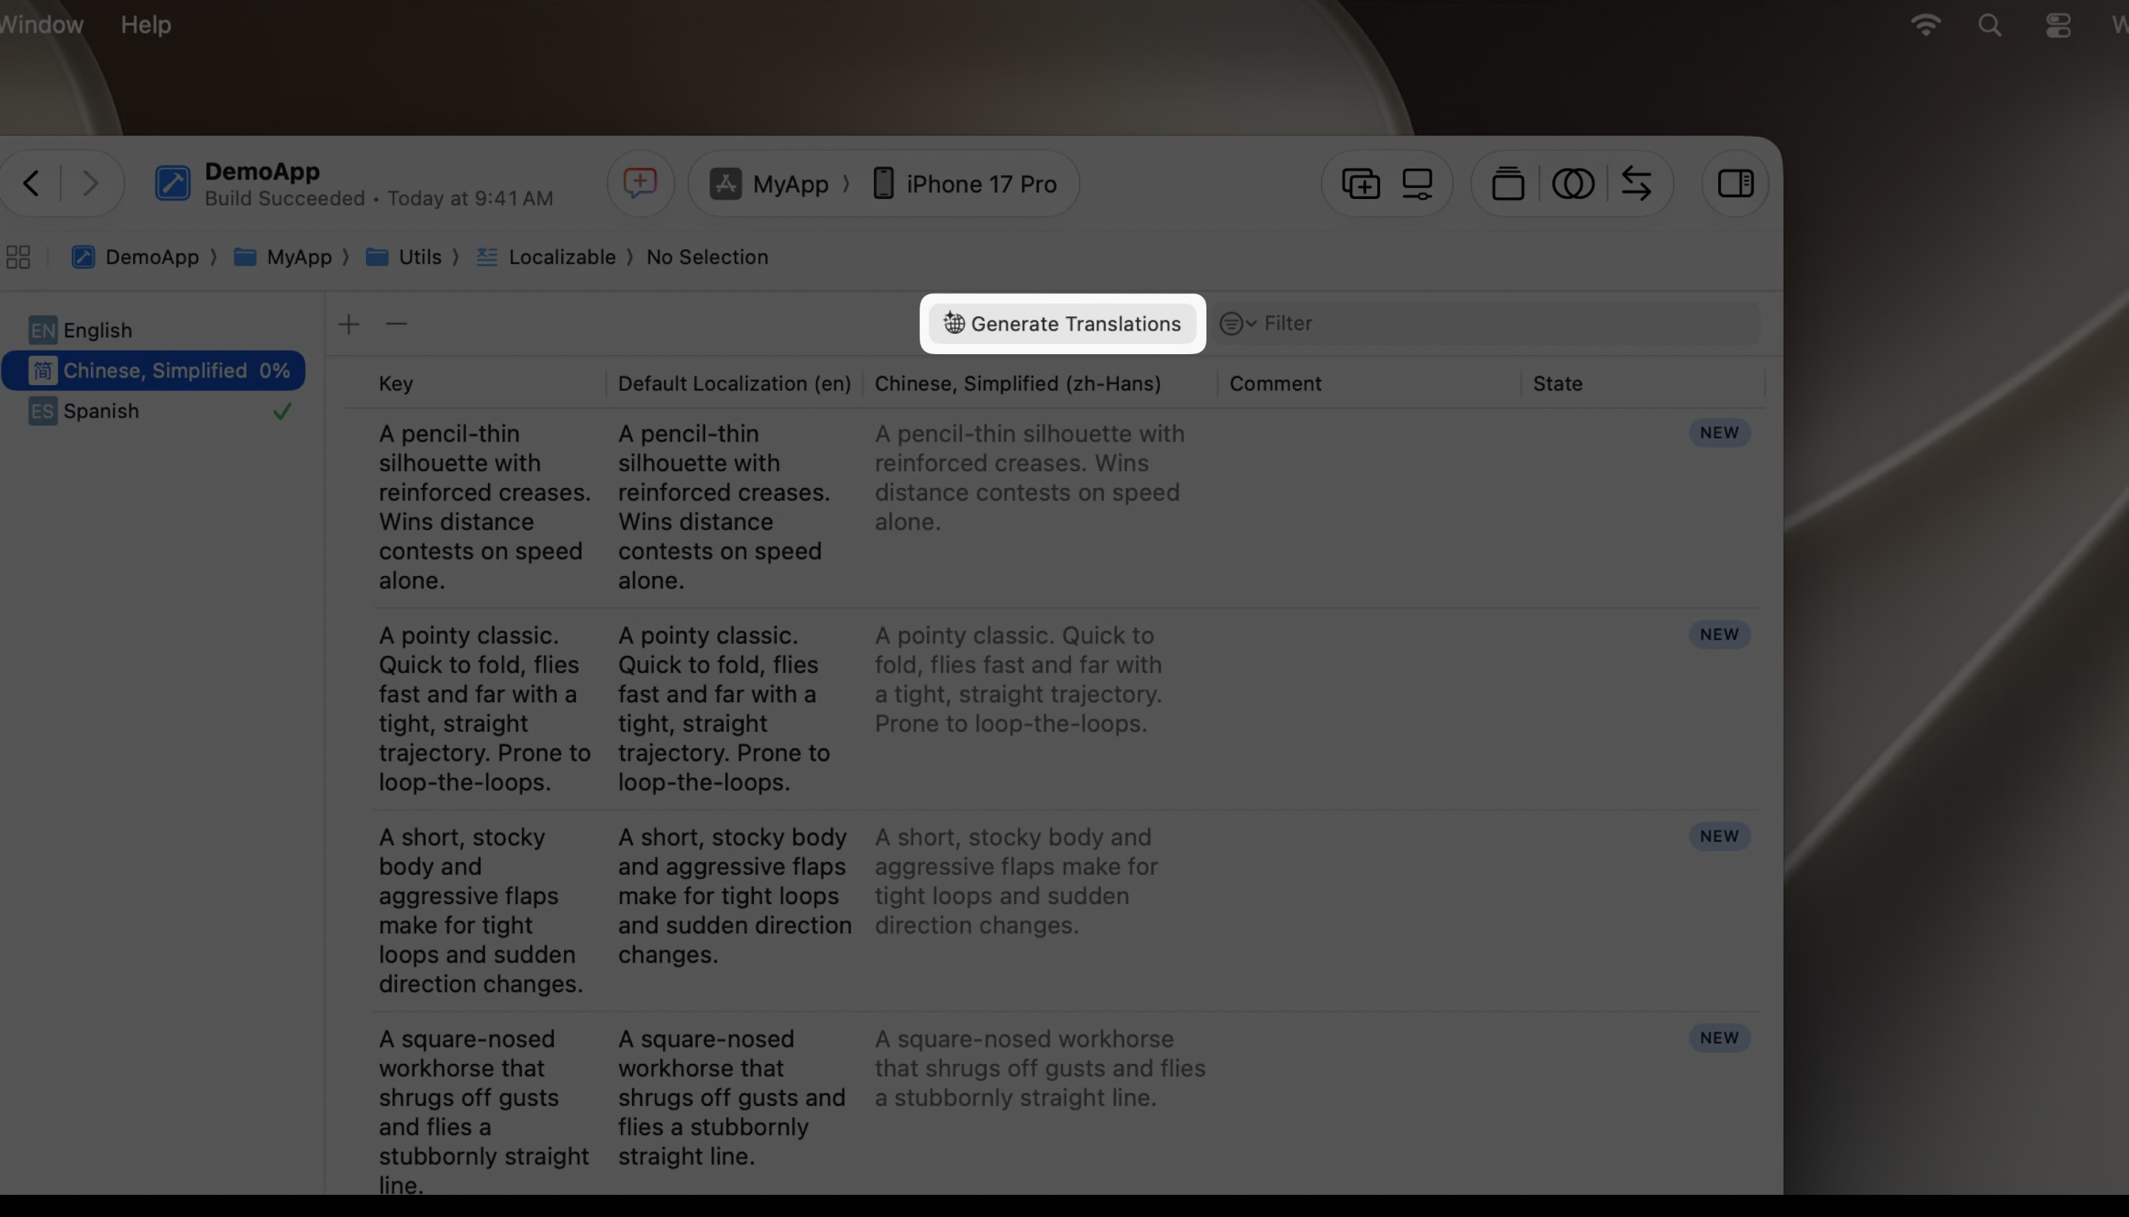Select key cell 'A short, stocky body'

coord(481,910)
